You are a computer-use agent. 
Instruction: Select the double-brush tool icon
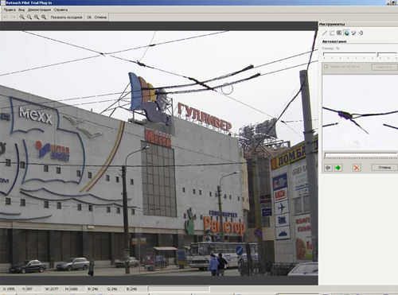coord(353,33)
